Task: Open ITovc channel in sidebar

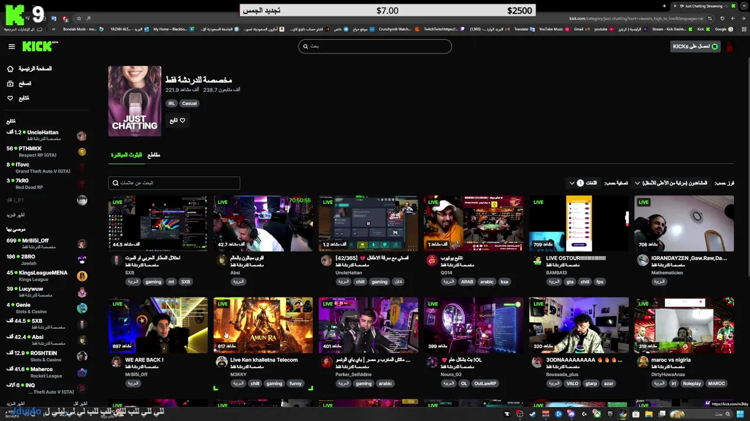Action: 46,168
